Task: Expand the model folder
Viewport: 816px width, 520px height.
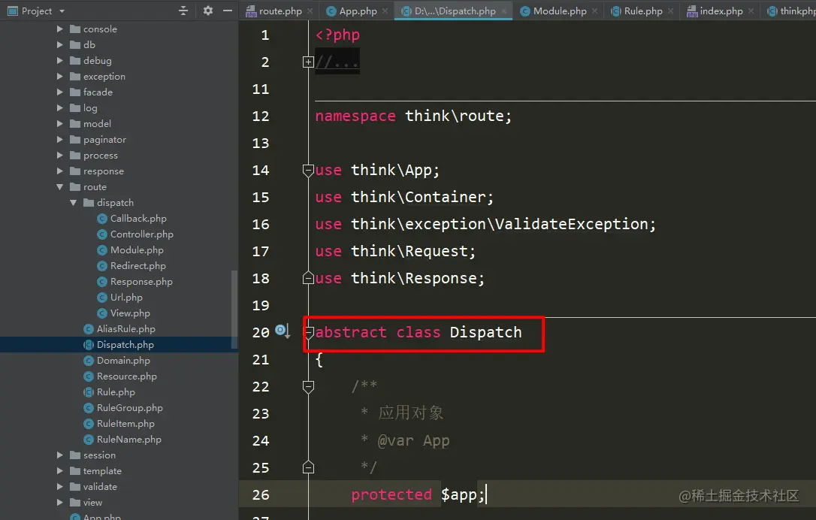Action: tap(60, 123)
